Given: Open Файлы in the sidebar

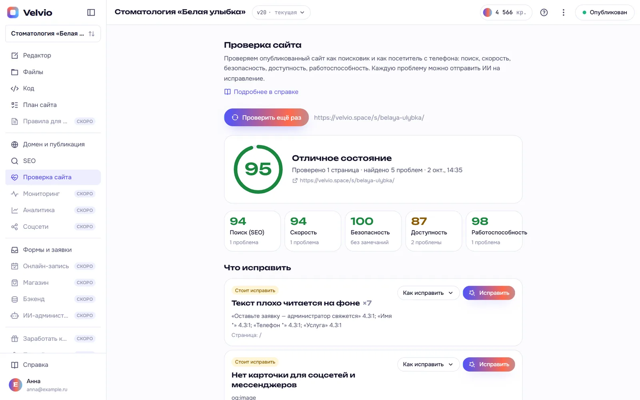Looking at the screenshot, I should (53, 72).
